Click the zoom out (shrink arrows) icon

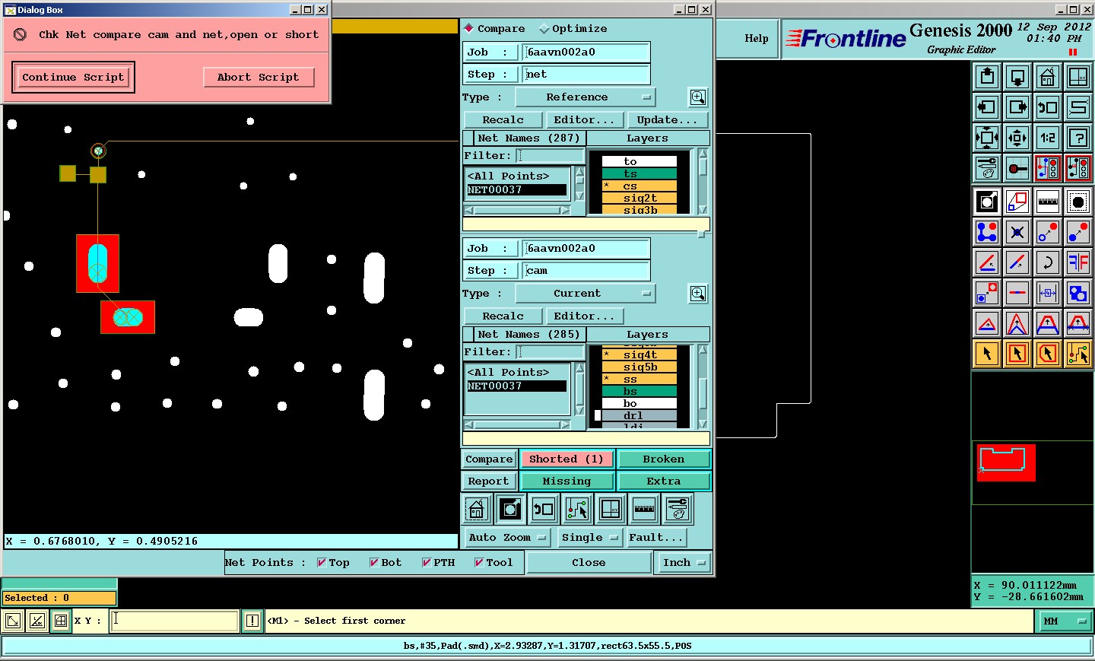(x=1017, y=138)
